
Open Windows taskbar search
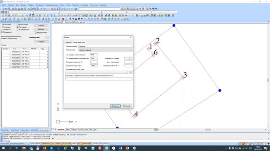coord(10,148)
